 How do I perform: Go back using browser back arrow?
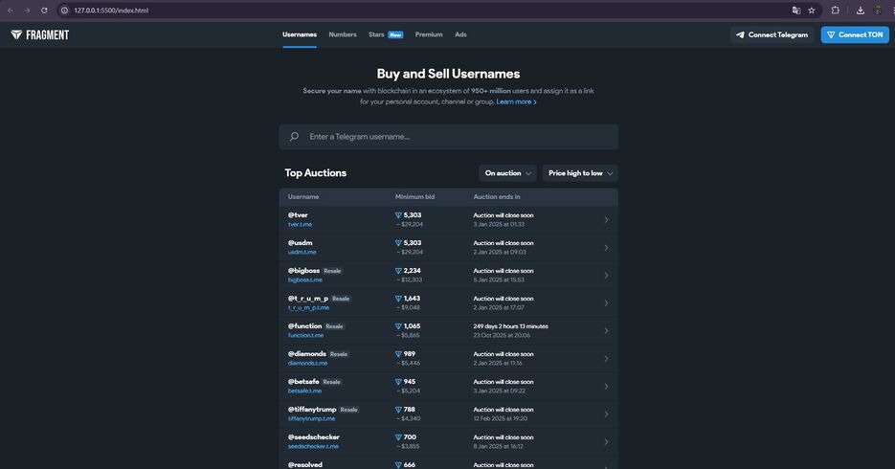tap(11, 11)
